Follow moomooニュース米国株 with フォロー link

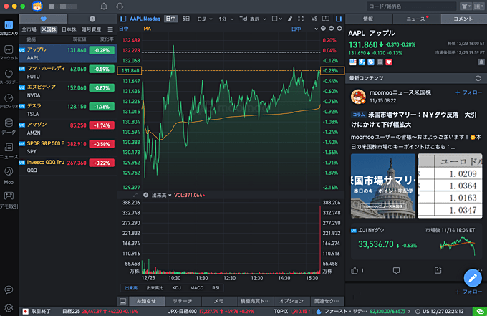(469, 92)
